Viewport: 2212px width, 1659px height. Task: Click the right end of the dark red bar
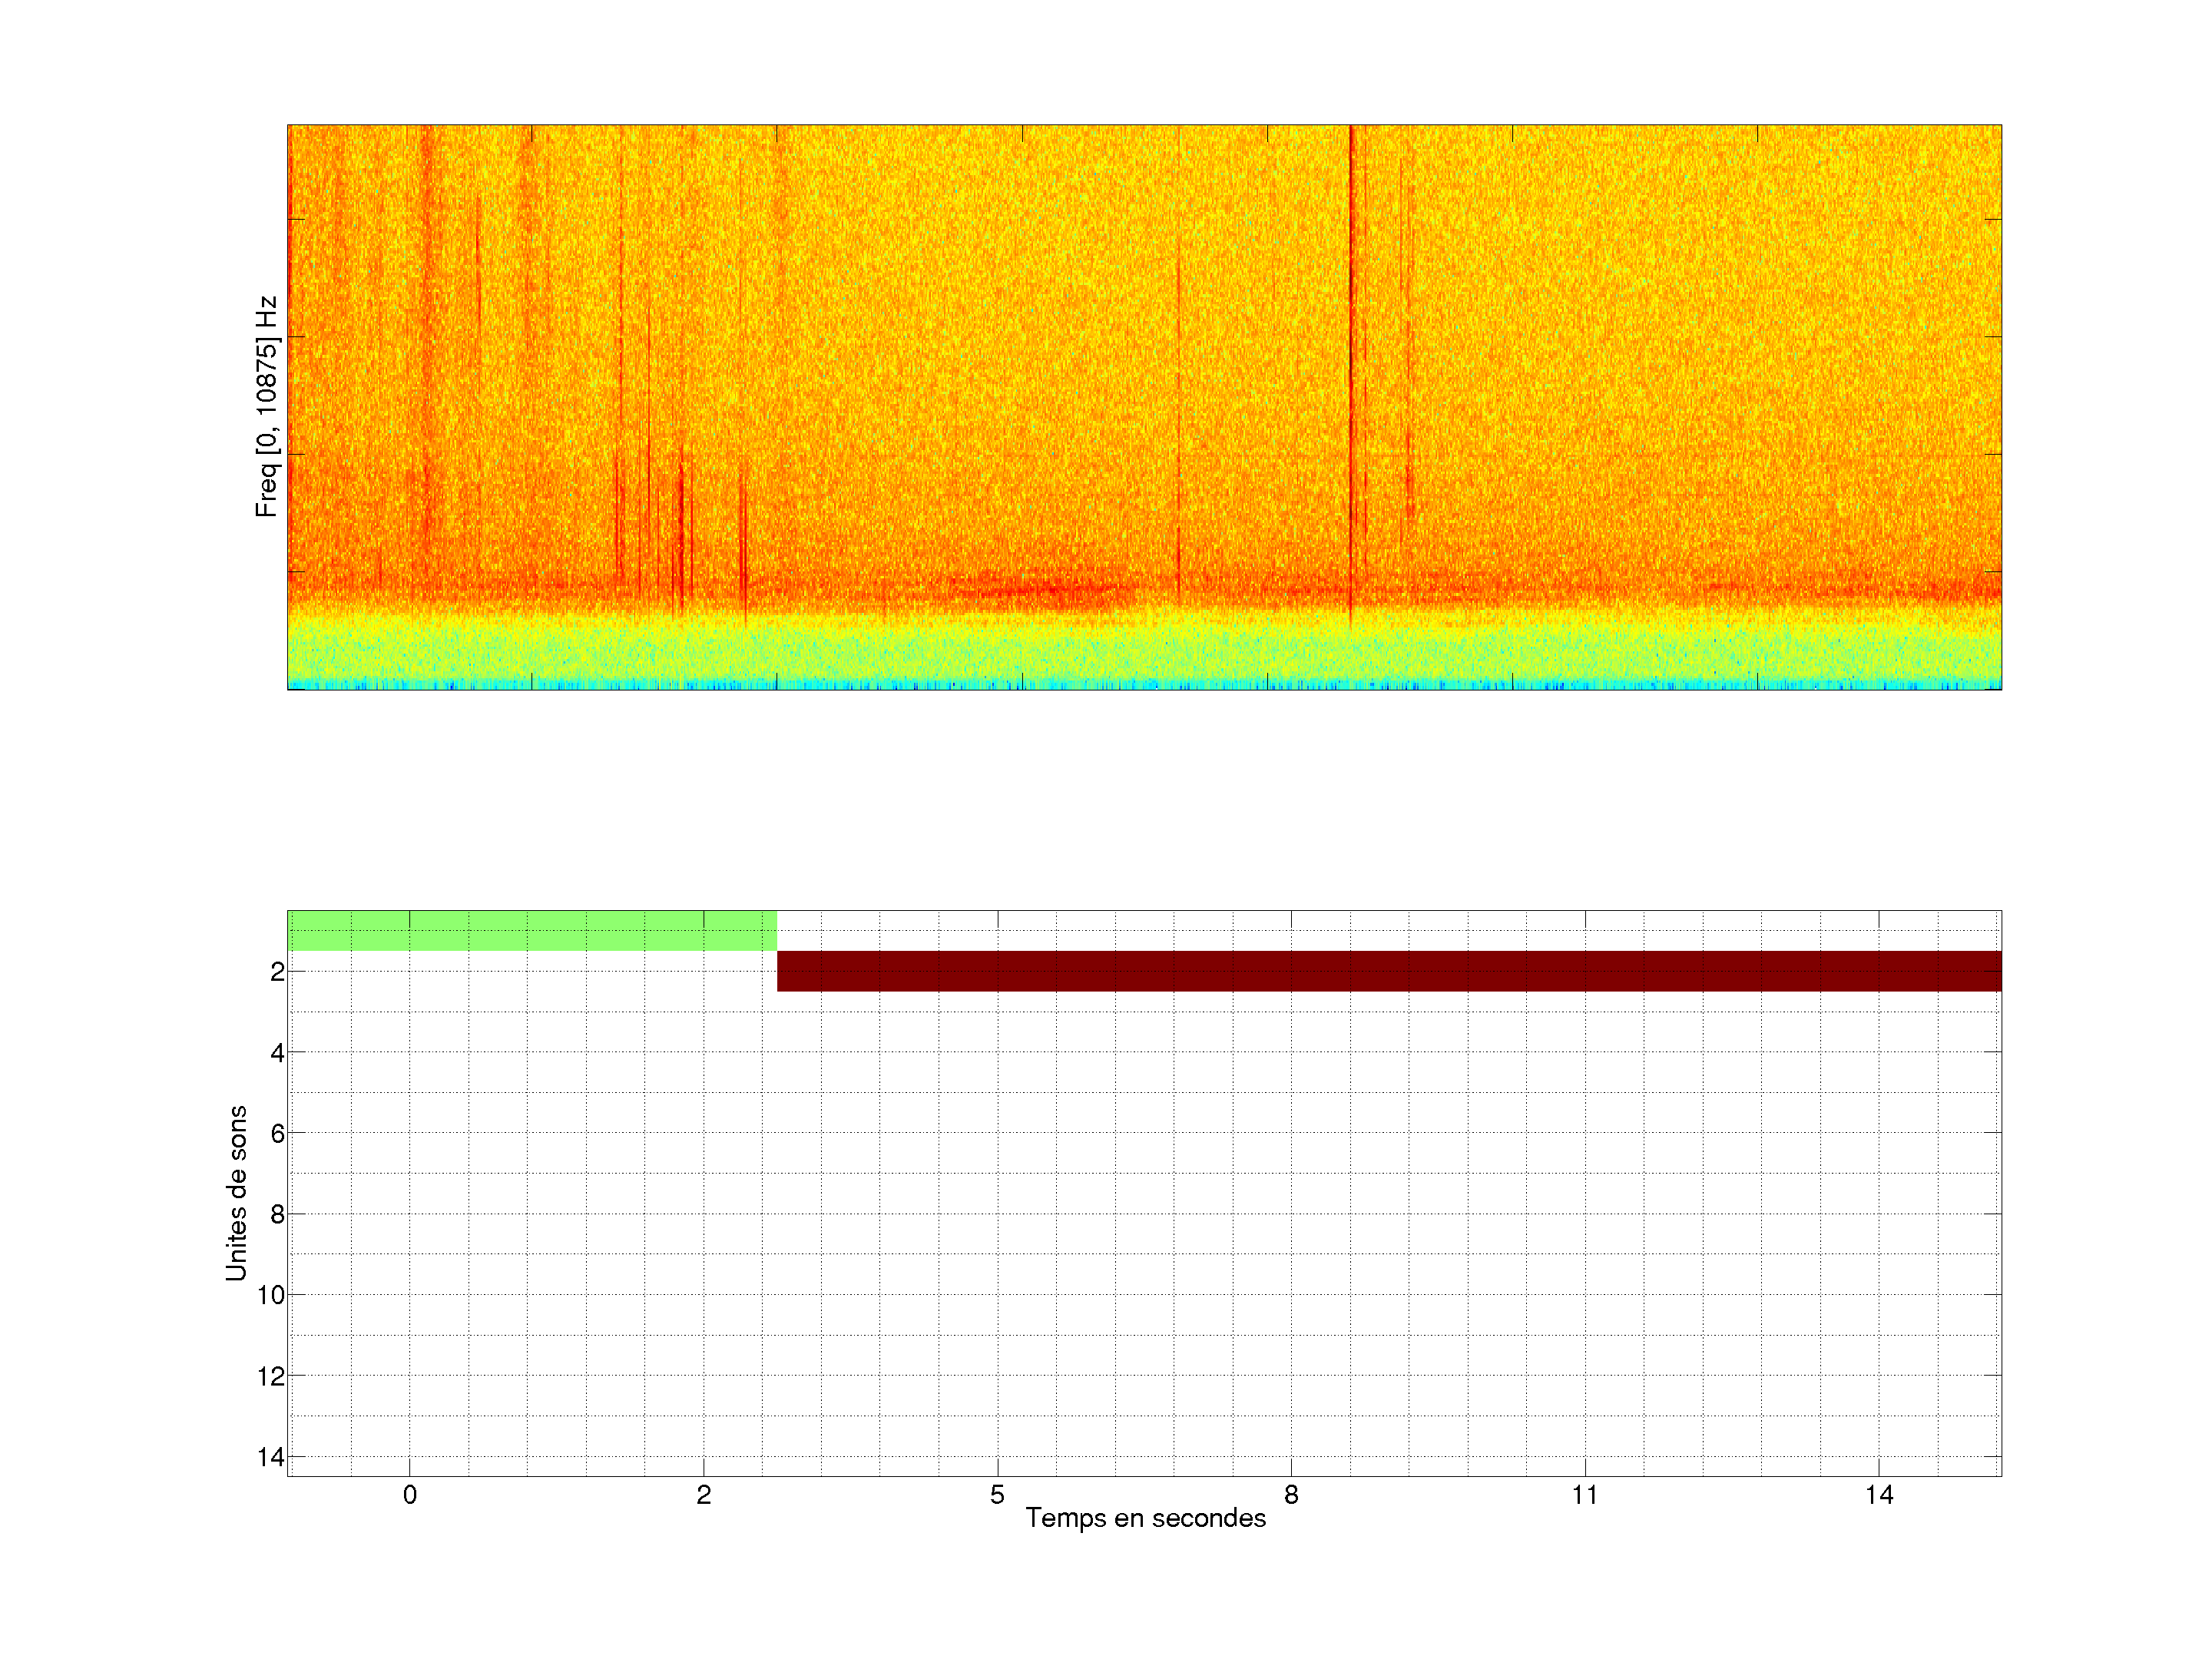tap(1994, 971)
